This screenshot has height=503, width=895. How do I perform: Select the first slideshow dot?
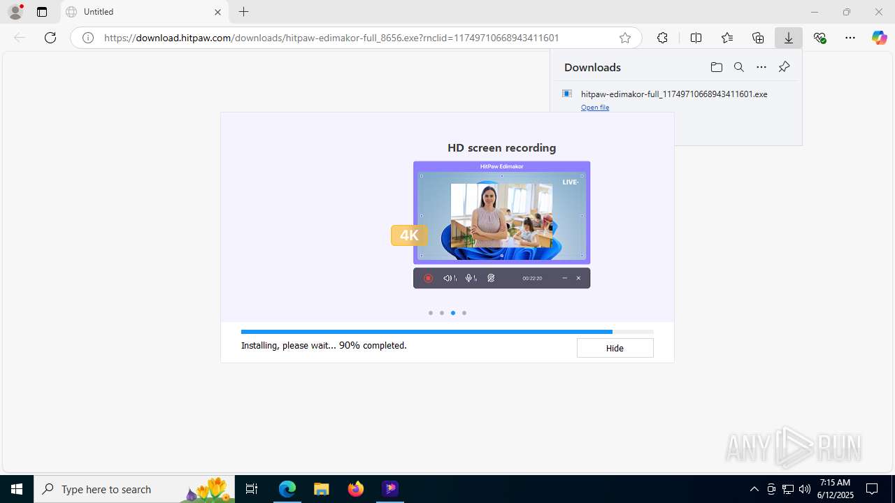point(431,313)
